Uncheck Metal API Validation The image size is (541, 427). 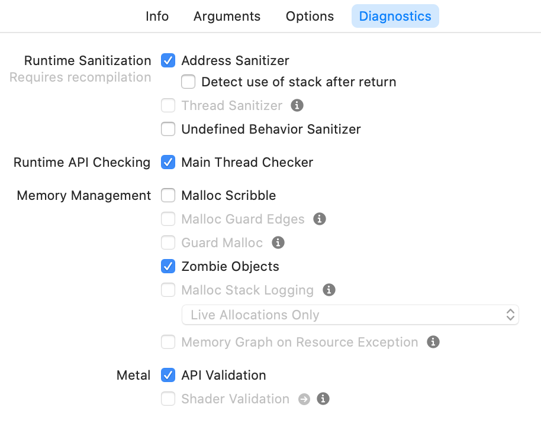tap(169, 375)
